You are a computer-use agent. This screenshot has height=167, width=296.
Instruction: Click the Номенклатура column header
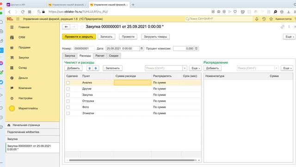(x=235, y=76)
